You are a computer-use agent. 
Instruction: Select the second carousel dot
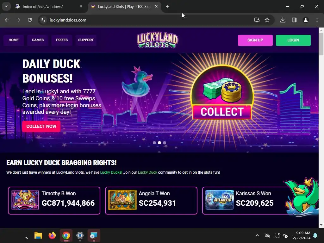159,143
